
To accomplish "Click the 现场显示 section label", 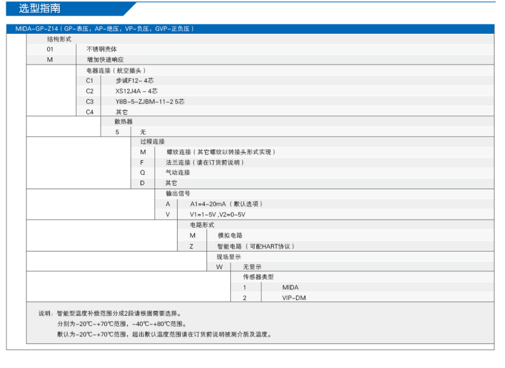I will [x=229, y=257].
